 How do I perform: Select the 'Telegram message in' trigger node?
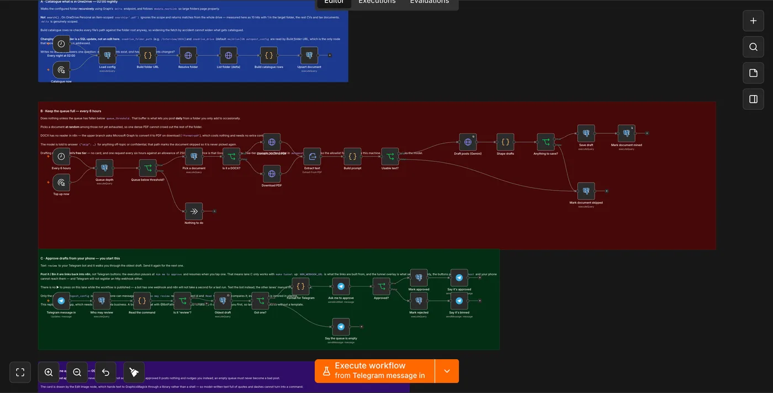coord(61,301)
